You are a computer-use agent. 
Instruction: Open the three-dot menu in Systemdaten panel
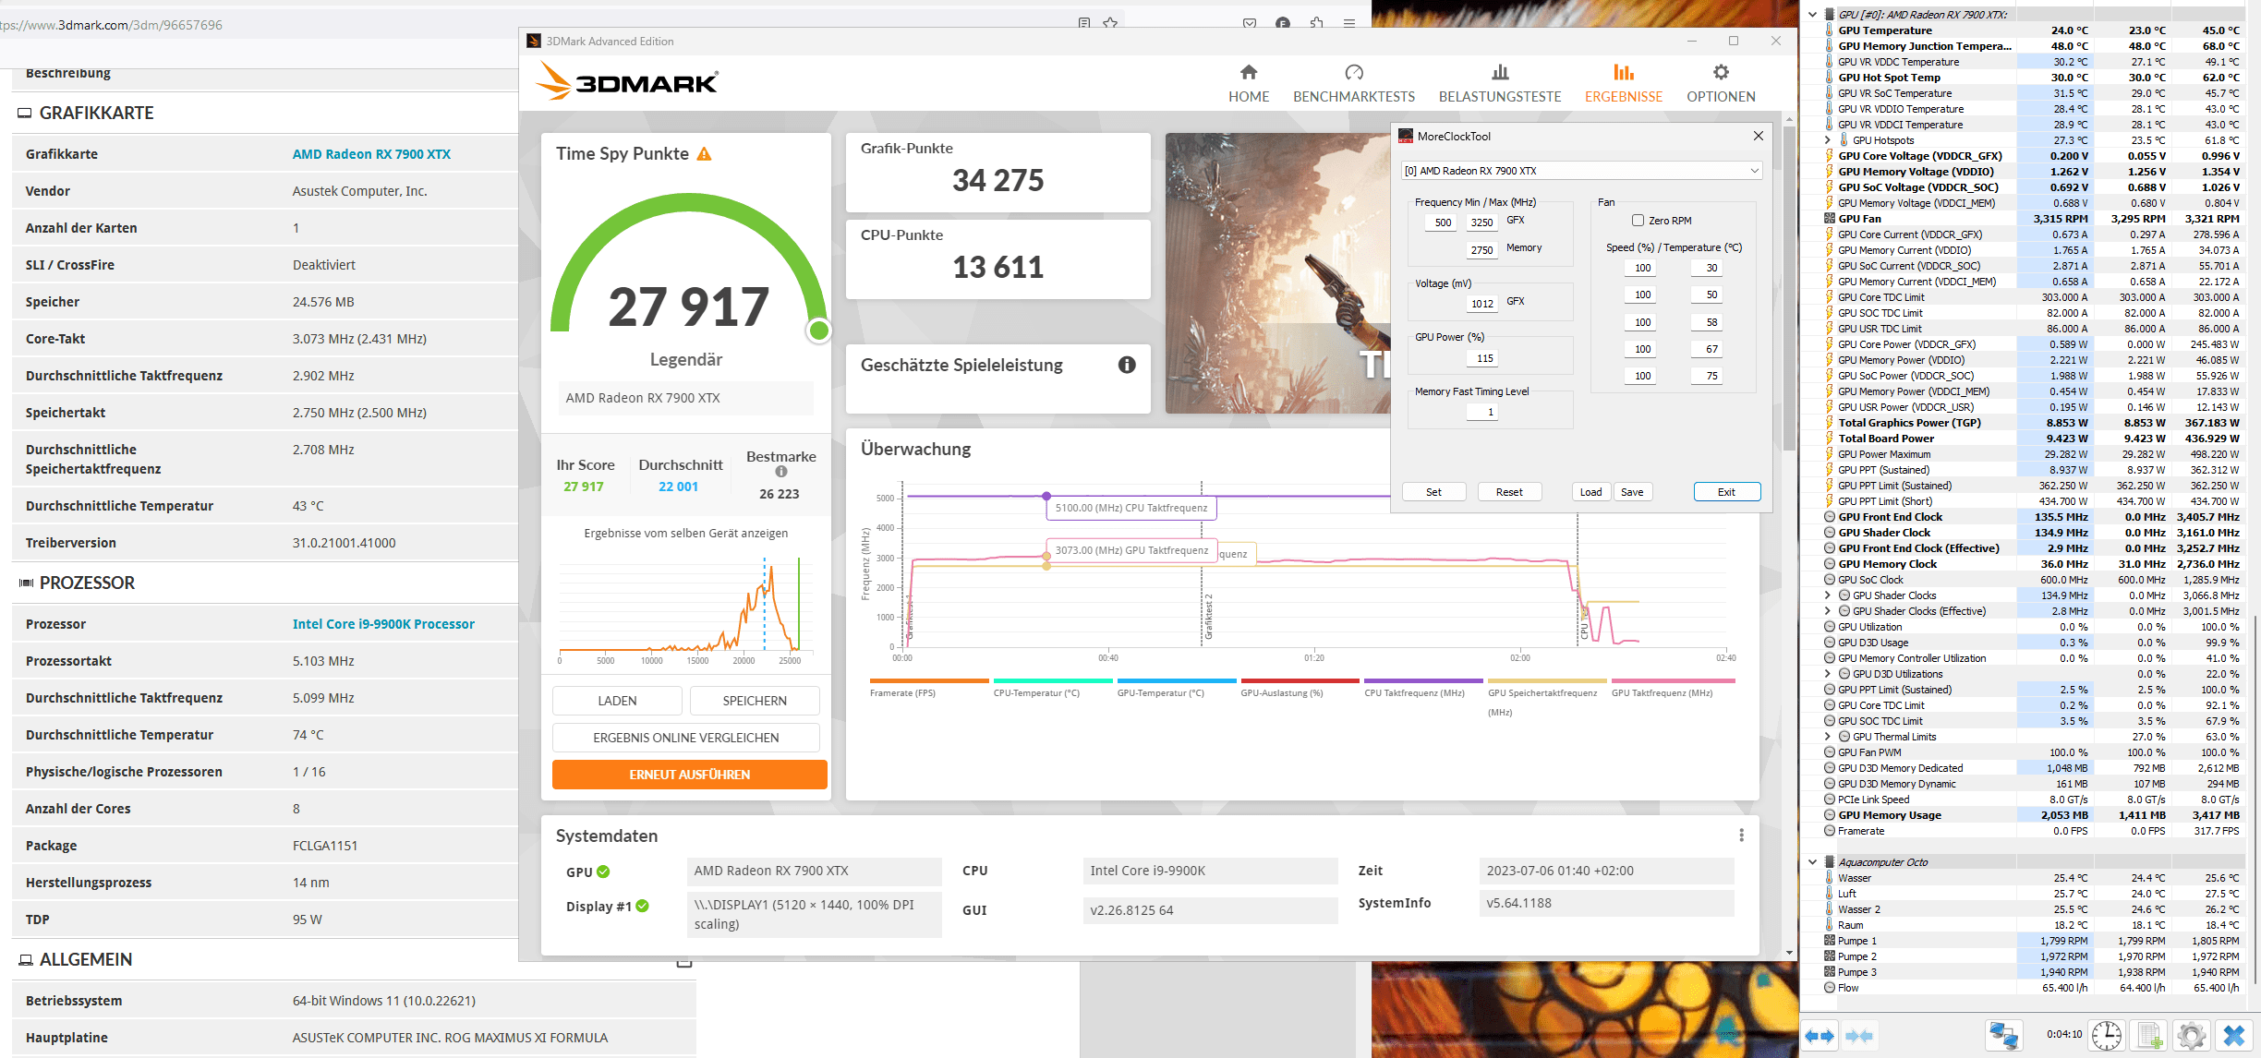point(1741,836)
